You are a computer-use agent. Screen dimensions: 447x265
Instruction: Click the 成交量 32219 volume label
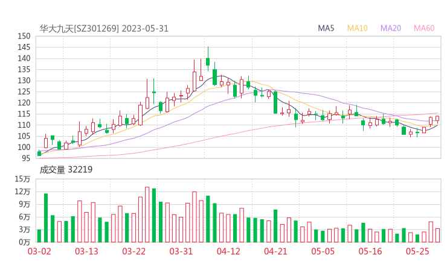click(66, 170)
